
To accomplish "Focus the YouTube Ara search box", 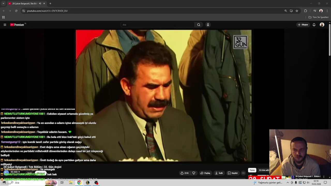I will [x=157, y=25].
